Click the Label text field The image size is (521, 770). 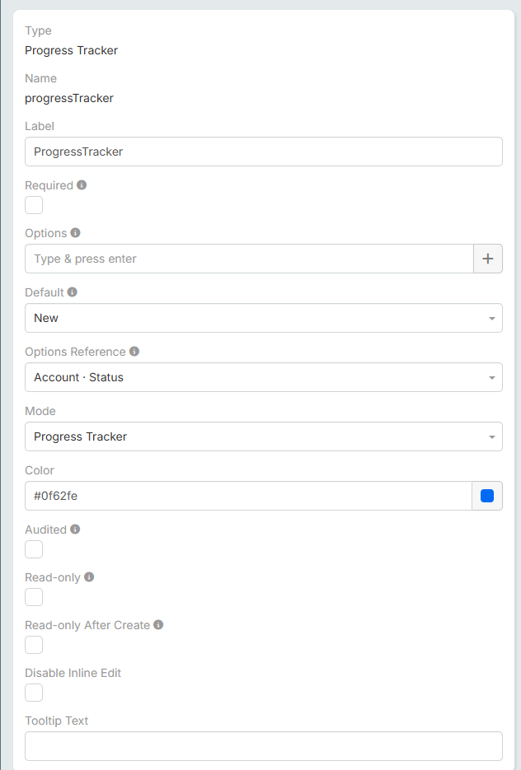[263, 152]
